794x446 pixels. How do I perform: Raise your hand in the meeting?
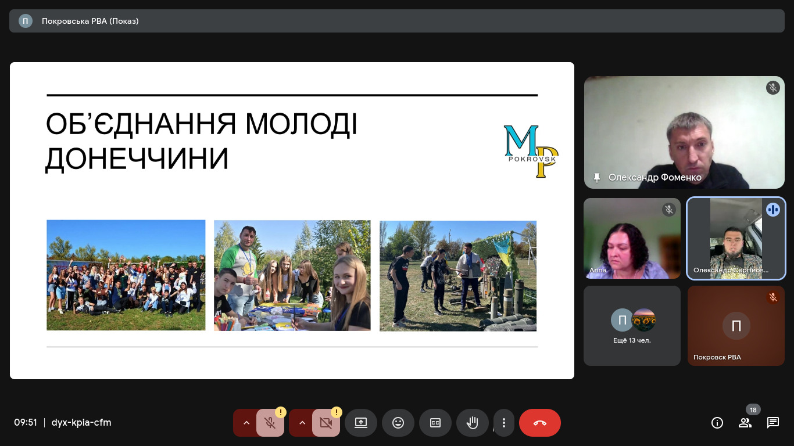(x=472, y=423)
